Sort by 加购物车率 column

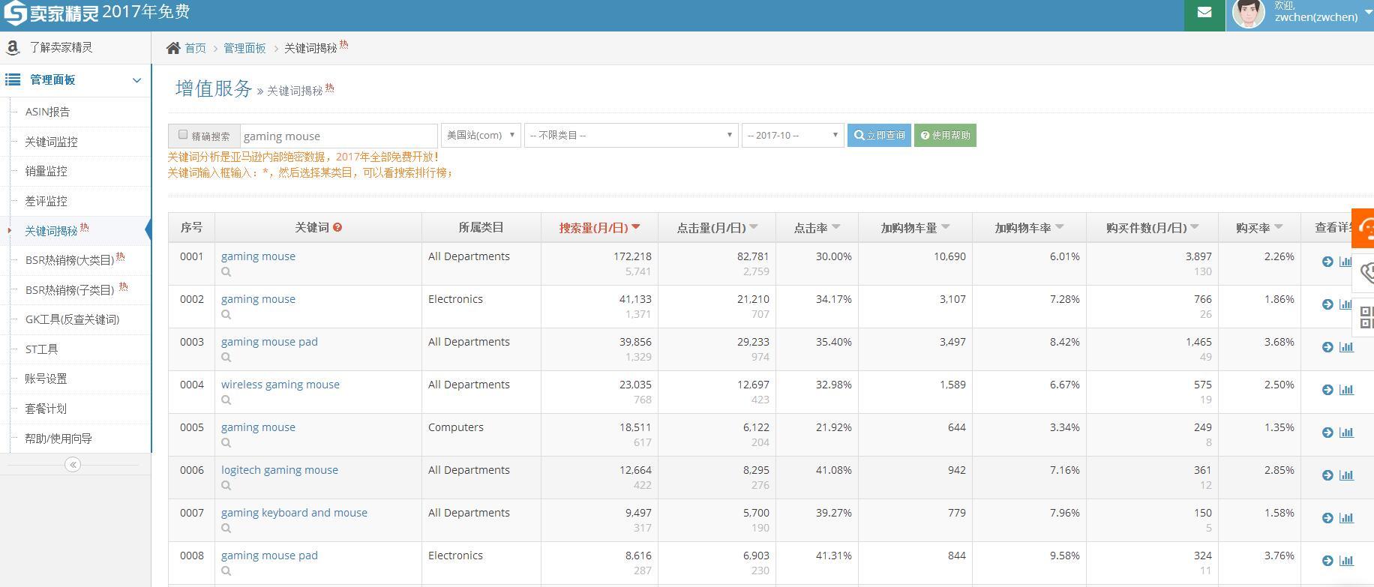click(1029, 227)
